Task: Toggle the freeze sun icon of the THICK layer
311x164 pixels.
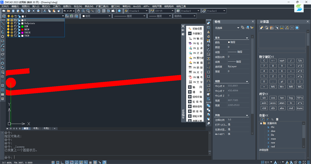Action: point(12,33)
